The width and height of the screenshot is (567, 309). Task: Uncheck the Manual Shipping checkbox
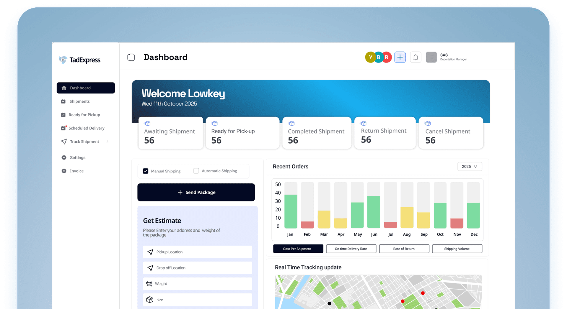(146, 171)
